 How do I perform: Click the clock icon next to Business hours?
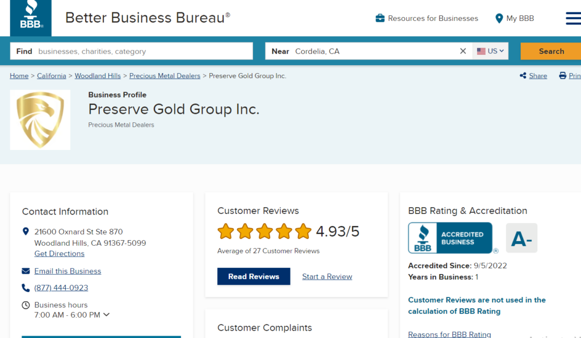(26, 305)
